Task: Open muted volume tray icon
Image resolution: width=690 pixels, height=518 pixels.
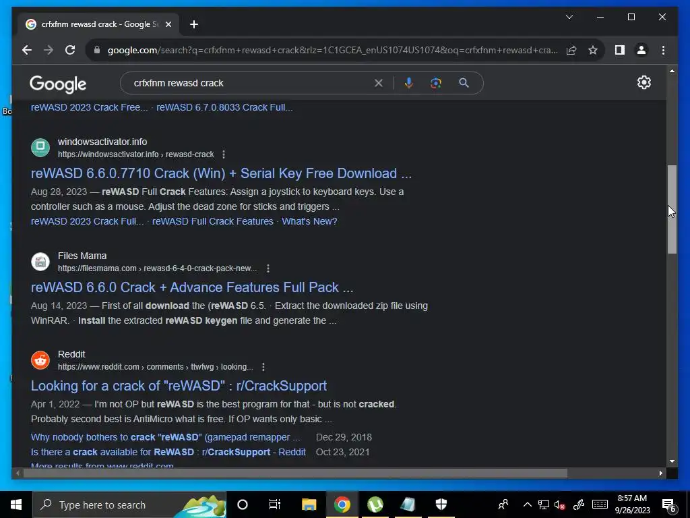Action: tap(559, 505)
